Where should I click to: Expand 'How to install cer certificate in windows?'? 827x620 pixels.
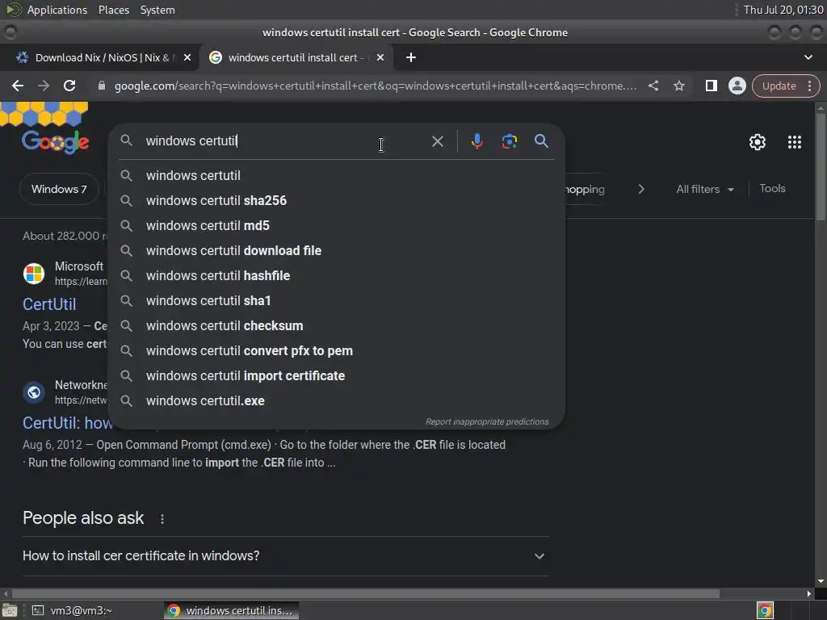click(x=285, y=556)
